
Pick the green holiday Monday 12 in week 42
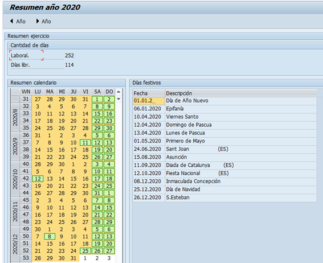38,179
